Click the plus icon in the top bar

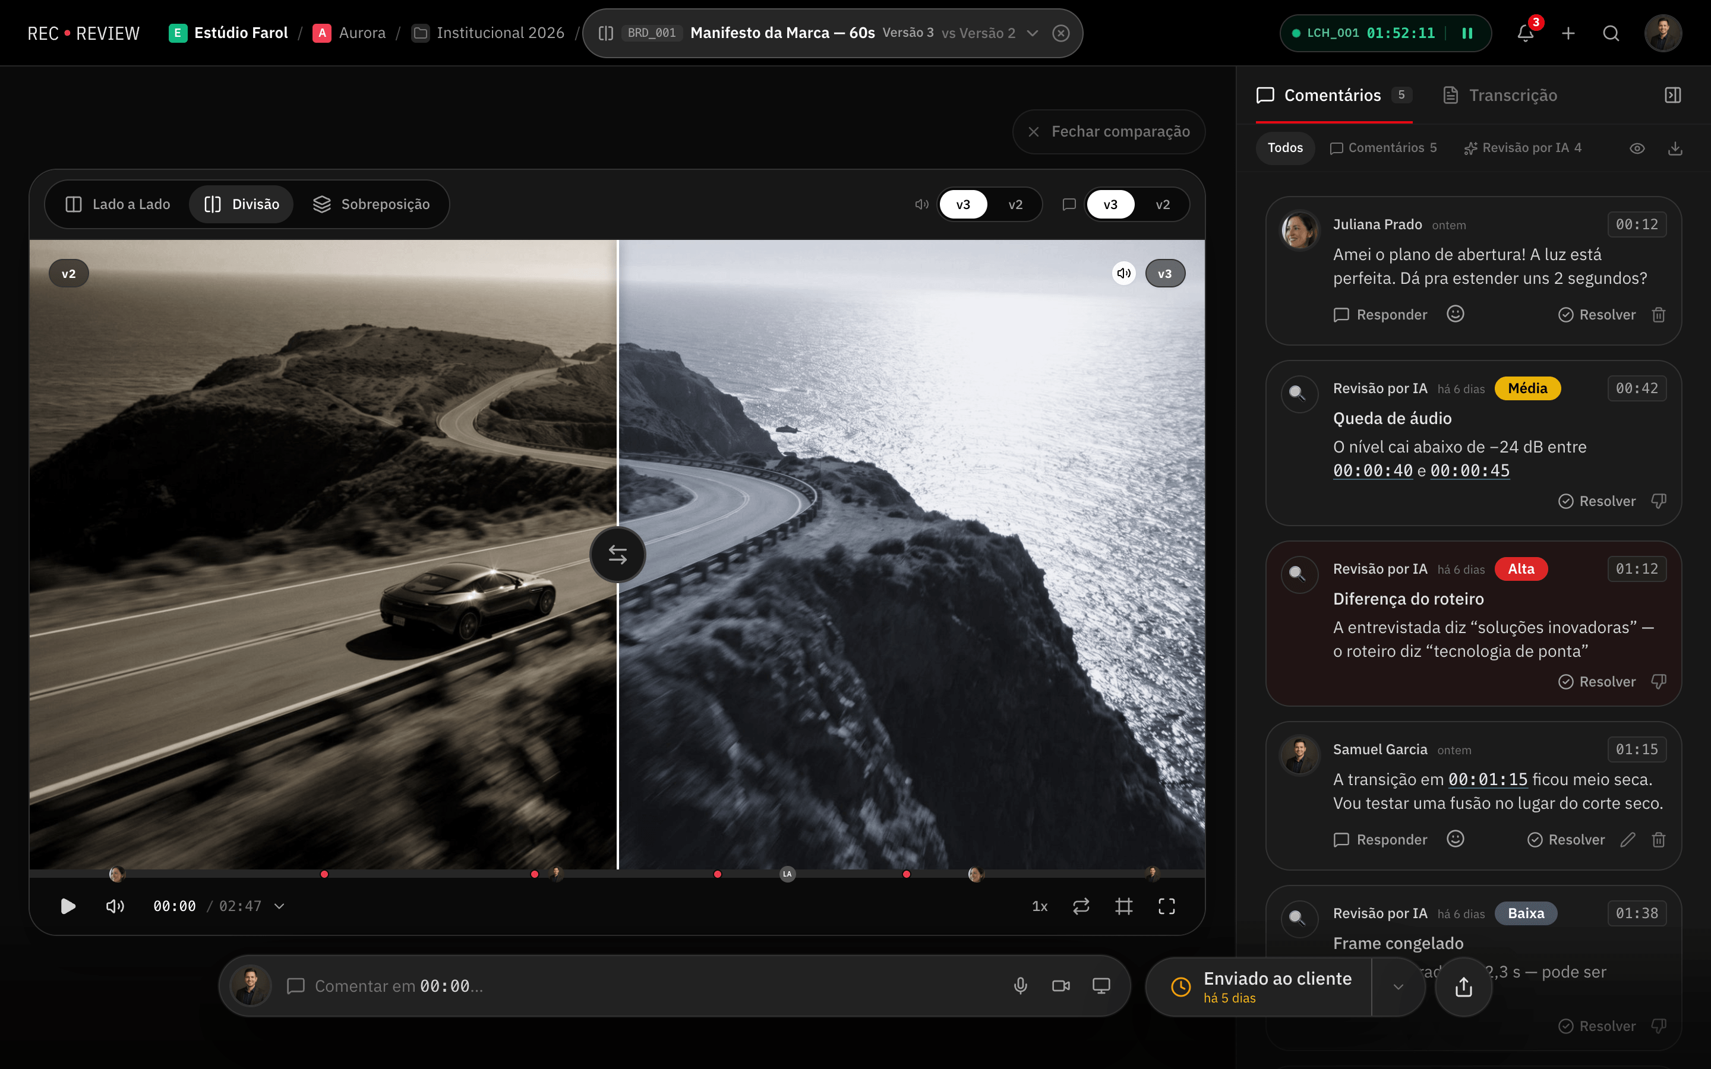click(1568, 33)
